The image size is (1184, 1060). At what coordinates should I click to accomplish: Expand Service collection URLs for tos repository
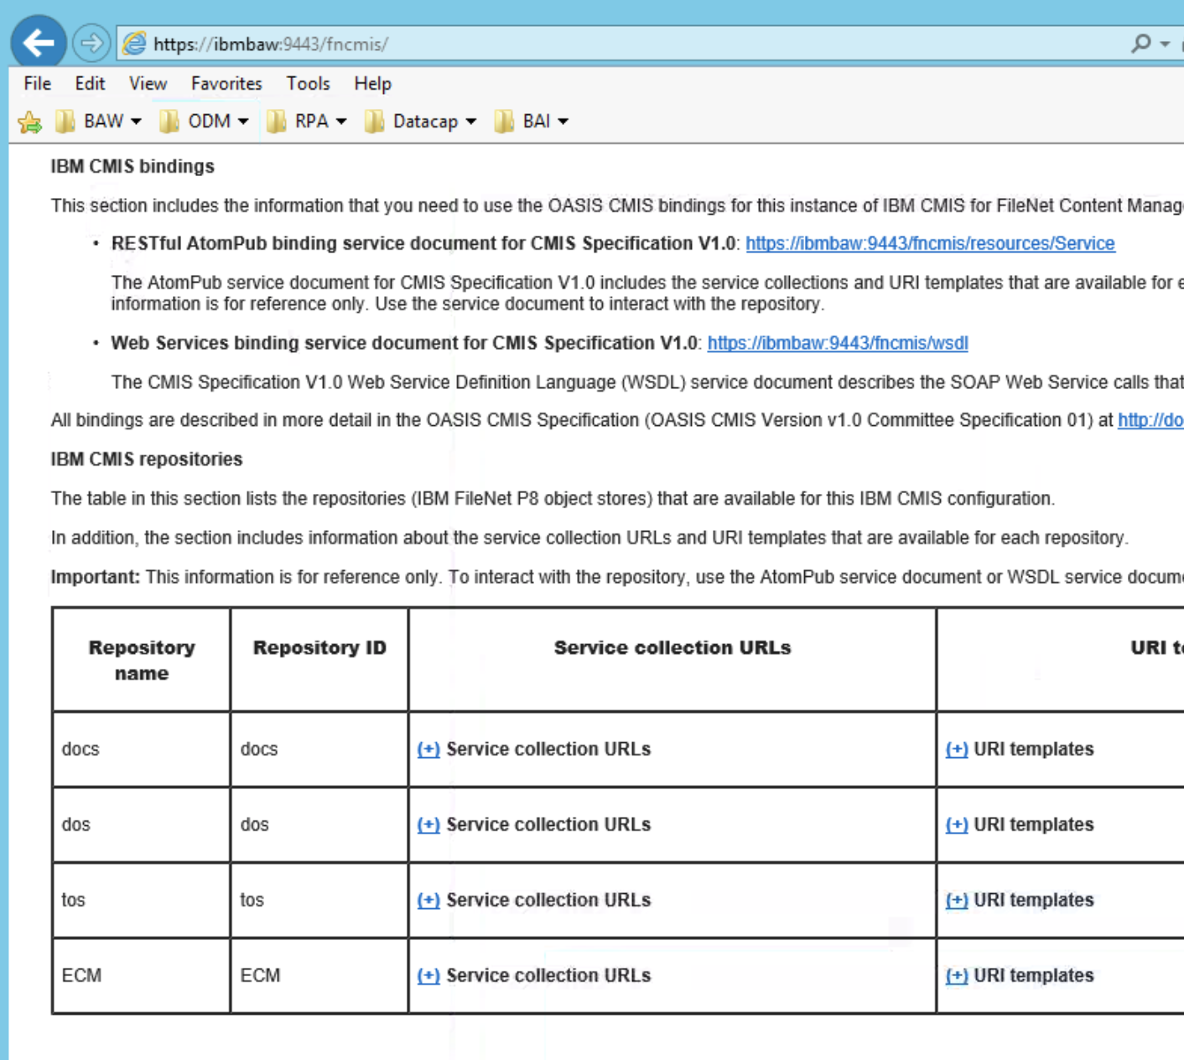428,900
